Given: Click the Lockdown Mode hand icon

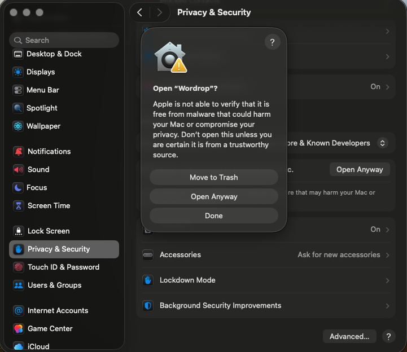Looking at the screenshot, I should (148, 280).
